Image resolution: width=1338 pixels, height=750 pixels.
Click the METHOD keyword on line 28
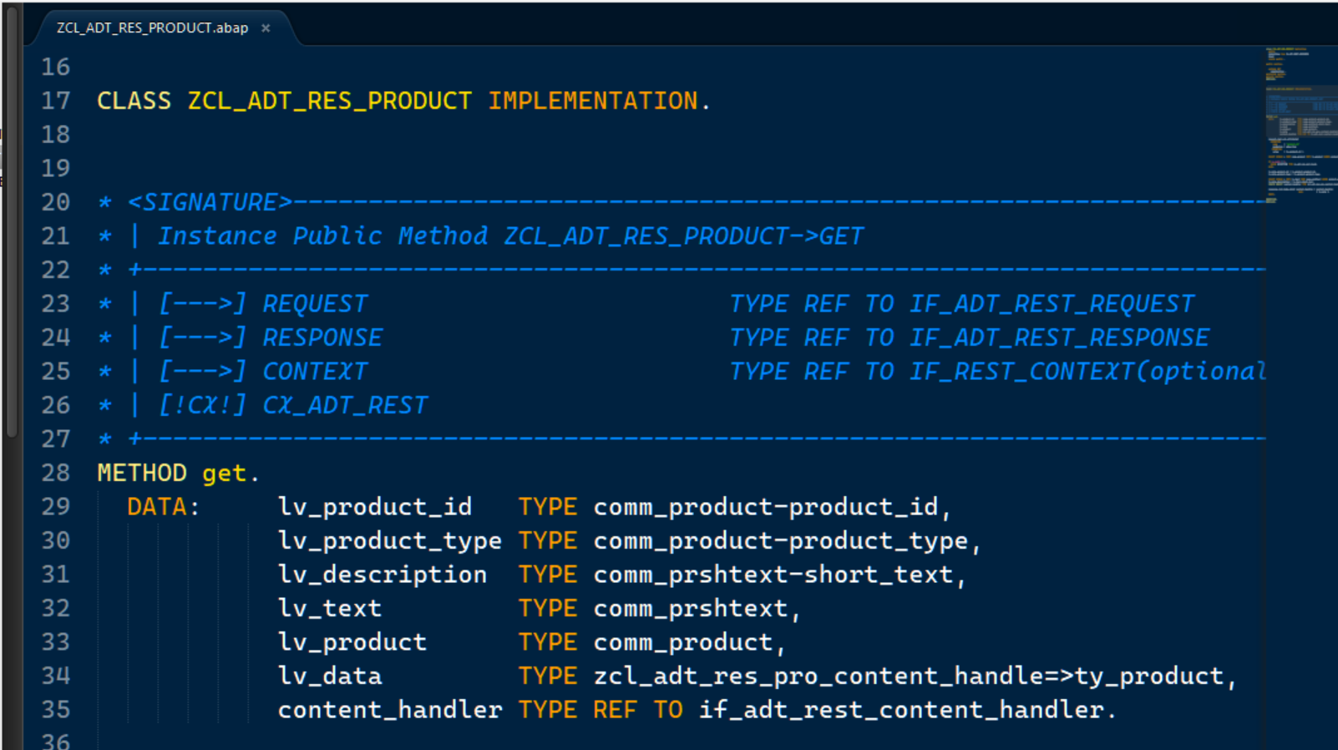(142, 473)
